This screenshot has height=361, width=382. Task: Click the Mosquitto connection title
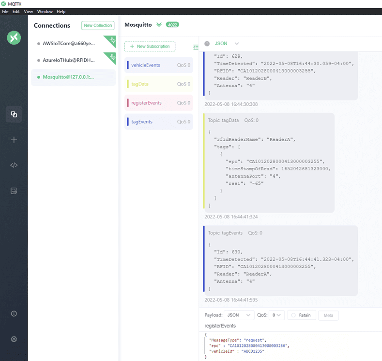(138, 25)
